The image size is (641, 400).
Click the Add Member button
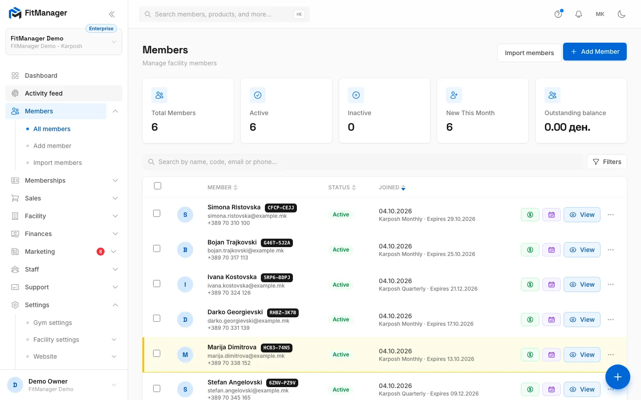(x=595, y=52)
